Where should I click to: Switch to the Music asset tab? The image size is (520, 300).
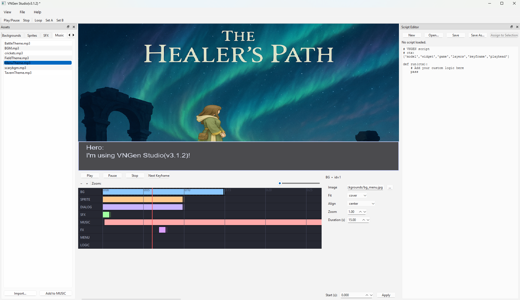[59, 35]
